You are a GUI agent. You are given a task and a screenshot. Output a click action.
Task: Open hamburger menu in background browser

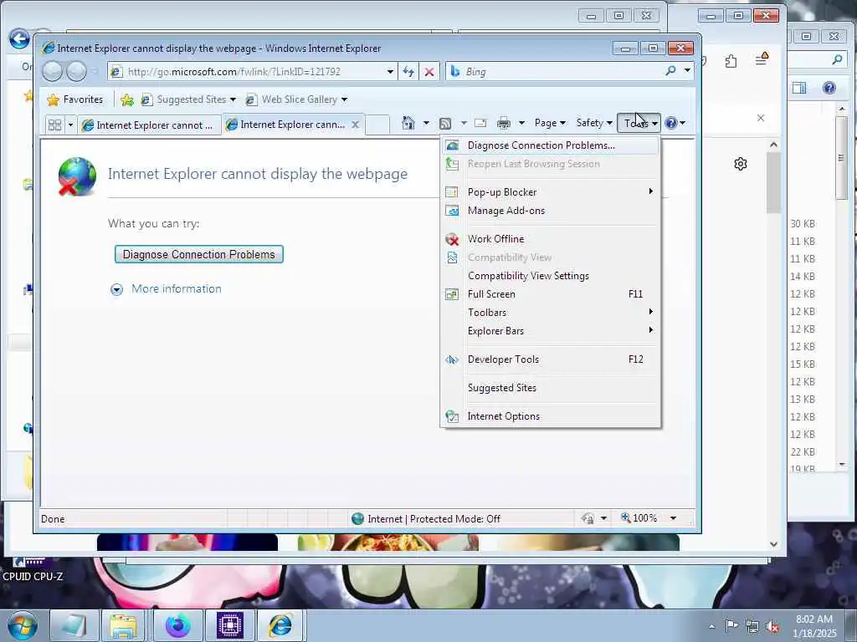point(762,59)
